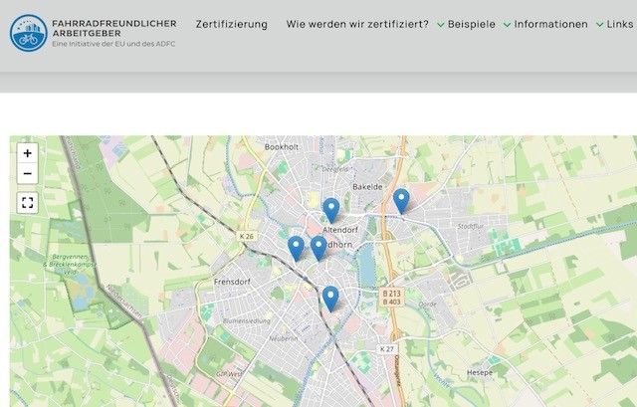The width and height of the screenshot is (637, 407).
Task: Open the Informationen menu item
Action: (551, 25)
